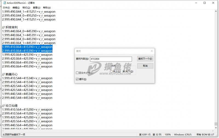This screenshot has width=219, height=138.
Task: Click the Notepad app icon in title bar
Action: coord(3,3)
